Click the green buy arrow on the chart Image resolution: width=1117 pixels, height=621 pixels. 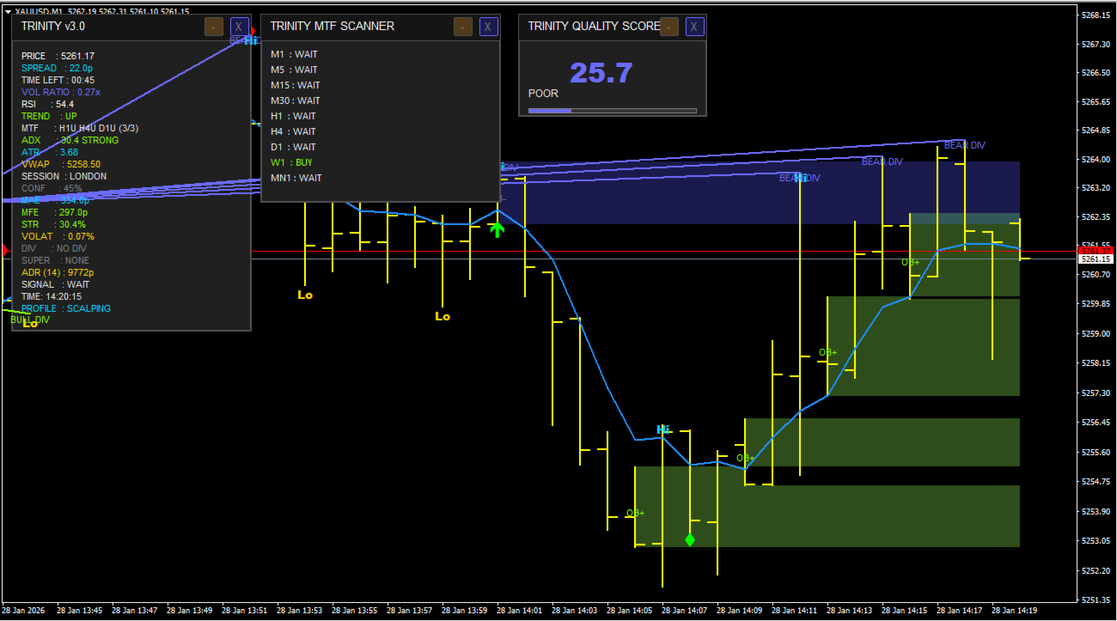point(497,229)
